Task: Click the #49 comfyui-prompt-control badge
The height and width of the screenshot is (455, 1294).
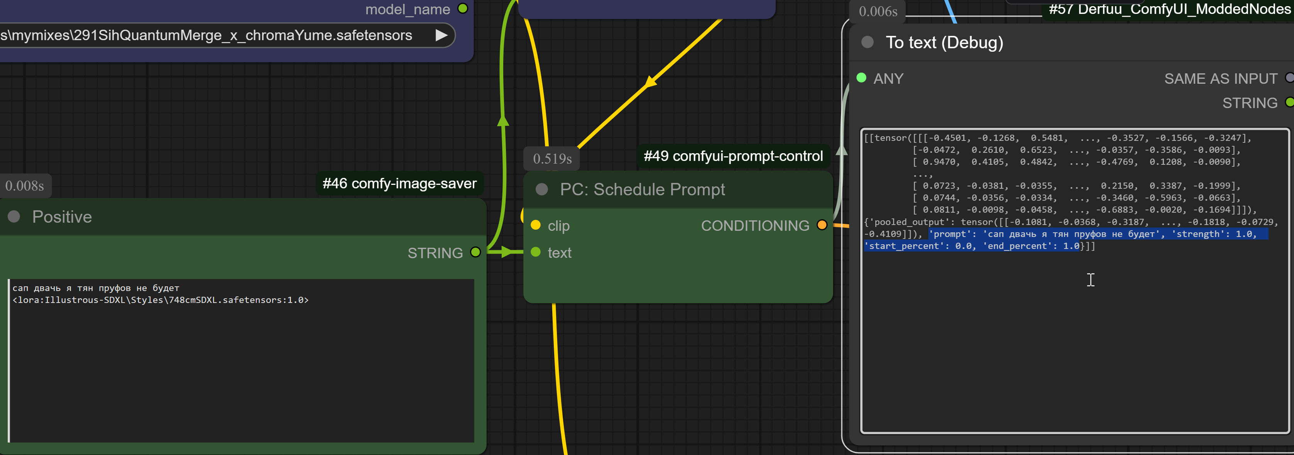Action: point(733,156)
